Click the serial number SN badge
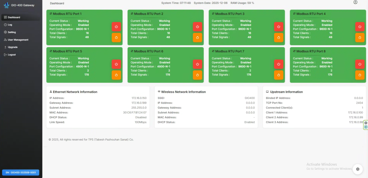 pyautogui.click(x=21, y=172)
